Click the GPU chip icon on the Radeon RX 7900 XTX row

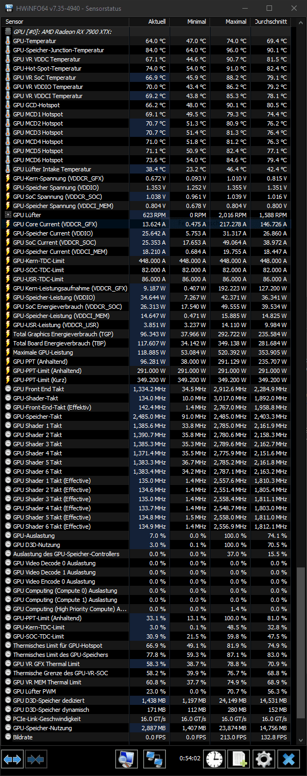tap(8, 32)
